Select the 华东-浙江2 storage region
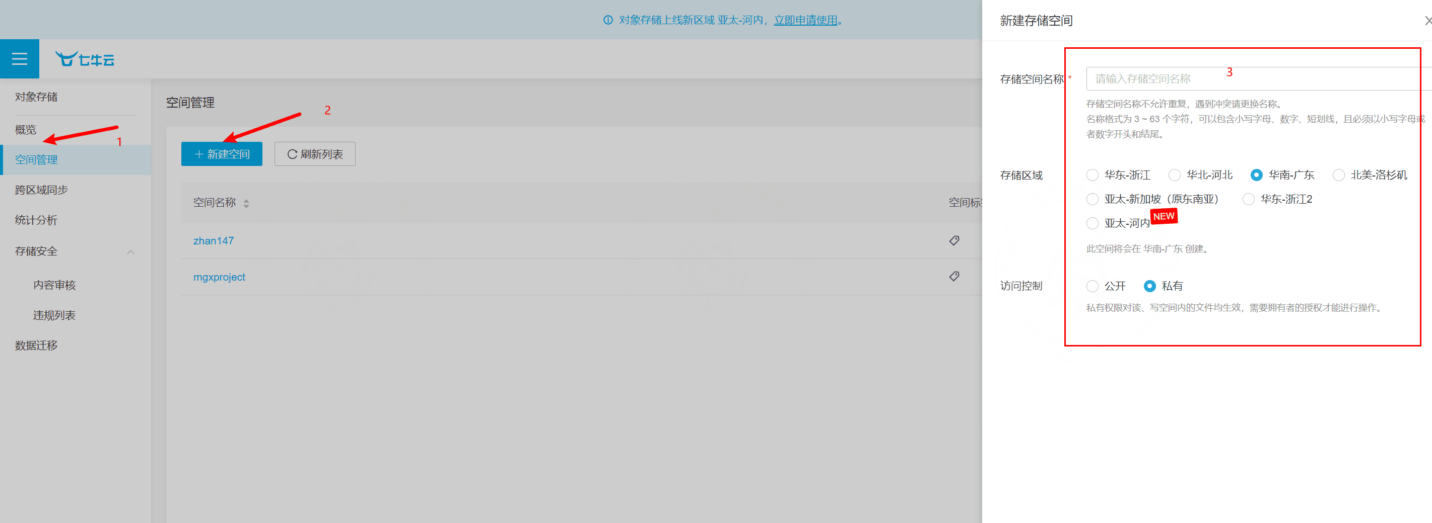 point(1249,199)
